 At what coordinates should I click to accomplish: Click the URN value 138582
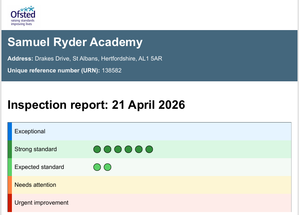pos(112,71)
